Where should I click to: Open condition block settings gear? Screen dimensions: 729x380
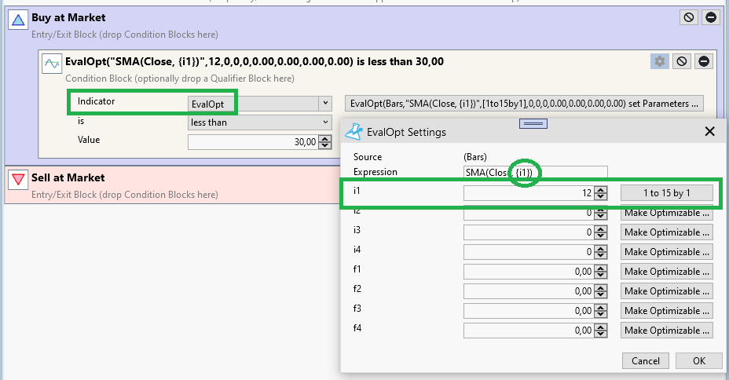click(x=659, y=61)
